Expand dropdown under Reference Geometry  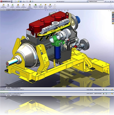41,8
